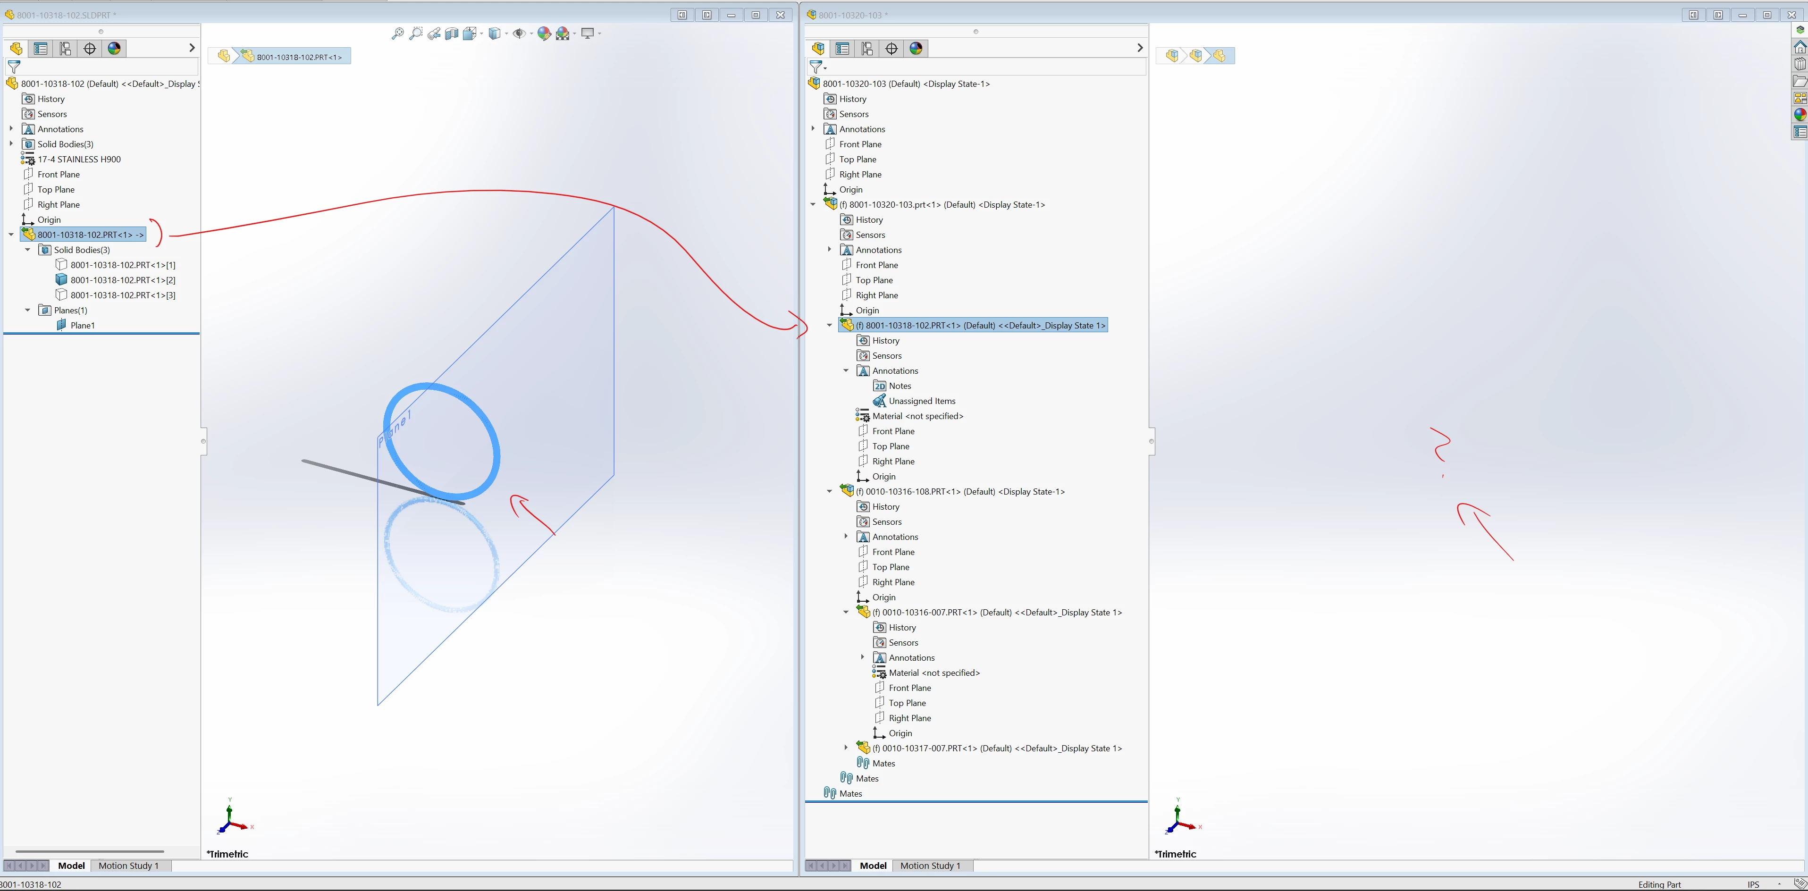Open Design Library in task pane

(1800, 64)
